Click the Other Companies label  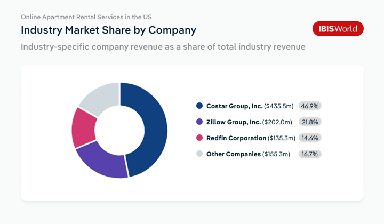click(x=234, y=154)
